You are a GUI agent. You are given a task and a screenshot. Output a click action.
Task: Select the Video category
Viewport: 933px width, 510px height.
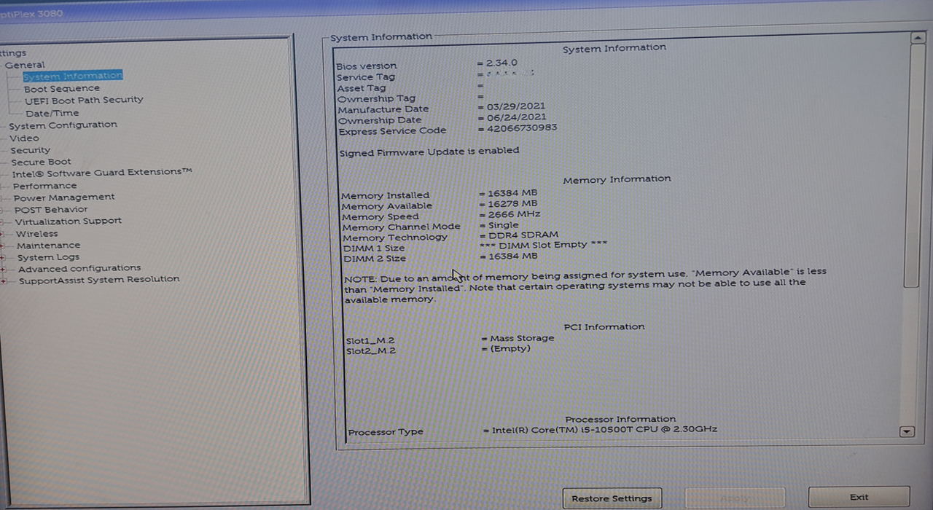point(24,138)
